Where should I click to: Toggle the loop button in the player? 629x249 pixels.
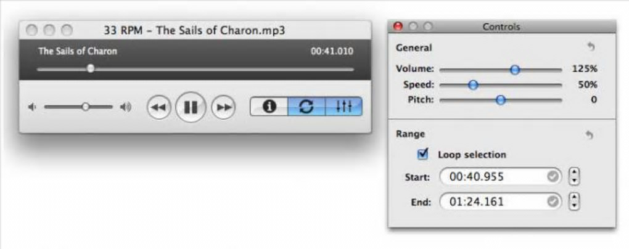click(306, 107)
